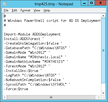Maximize the Notepad window
Image resolution: width=108 pixels, height=102 pixels.
[91, 3]
